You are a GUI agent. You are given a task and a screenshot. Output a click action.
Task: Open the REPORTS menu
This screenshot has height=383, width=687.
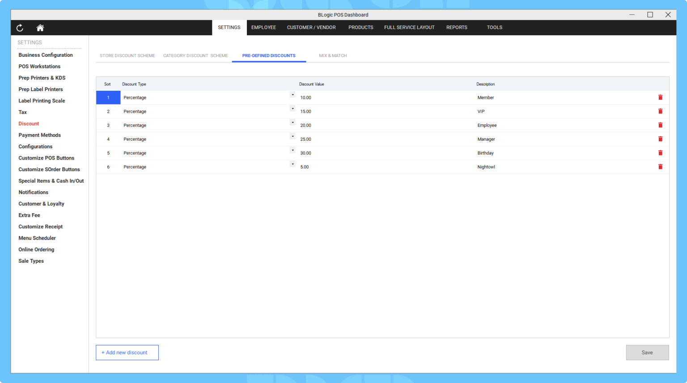click(x=457, y=28)
